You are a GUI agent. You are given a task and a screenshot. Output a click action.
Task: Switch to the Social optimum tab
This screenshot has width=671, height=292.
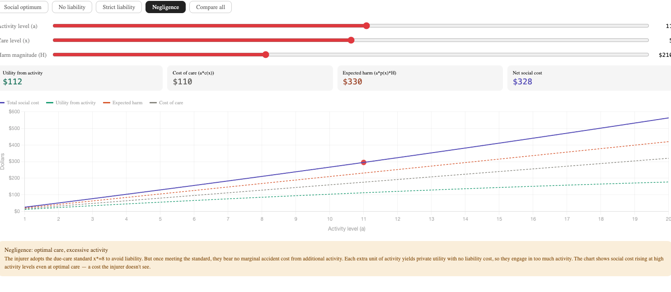[x=23, y=7]
